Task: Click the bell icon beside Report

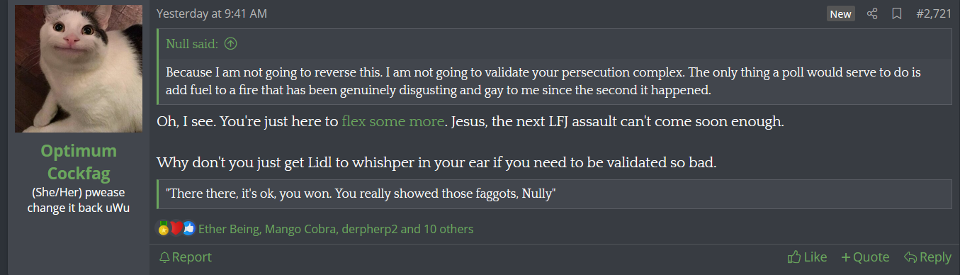Action: coord(164,257)
